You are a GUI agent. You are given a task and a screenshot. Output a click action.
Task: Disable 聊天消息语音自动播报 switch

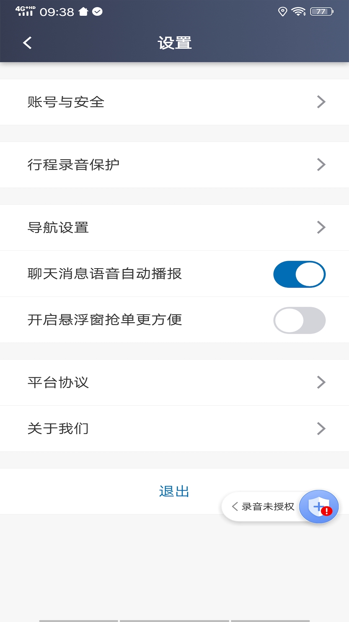coord(299,274)
